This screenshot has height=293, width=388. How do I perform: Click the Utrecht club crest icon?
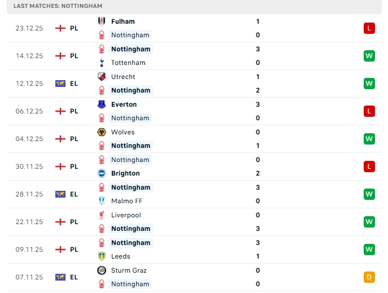pos(102,77)
